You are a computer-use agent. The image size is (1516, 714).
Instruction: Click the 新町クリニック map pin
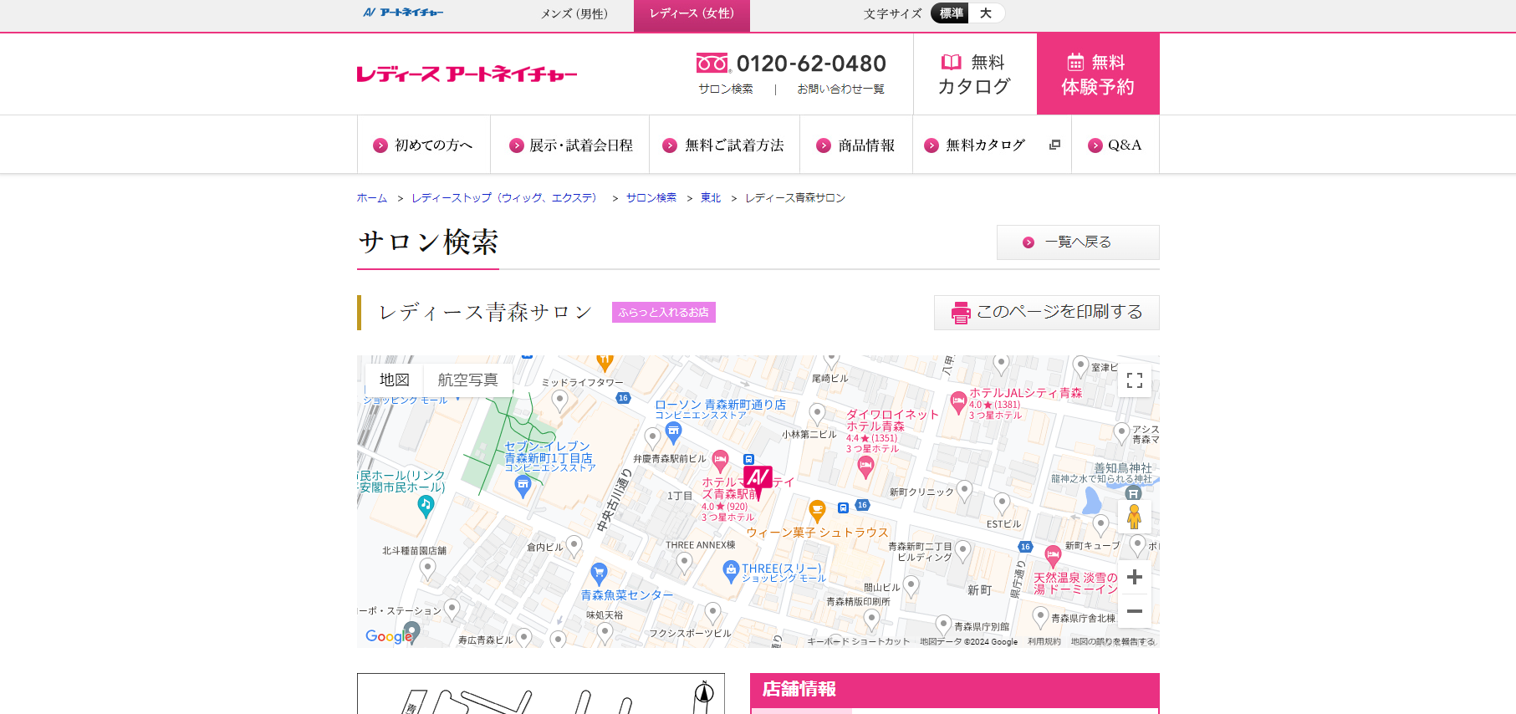coord(964,491)
